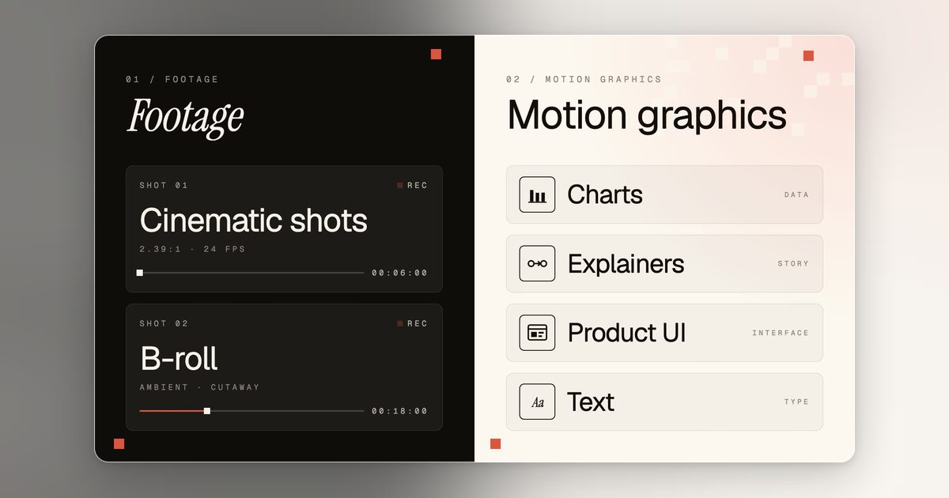Click the "STORY" tag
949x498 pixels.
pyautogui.click(x=793, y=263)
